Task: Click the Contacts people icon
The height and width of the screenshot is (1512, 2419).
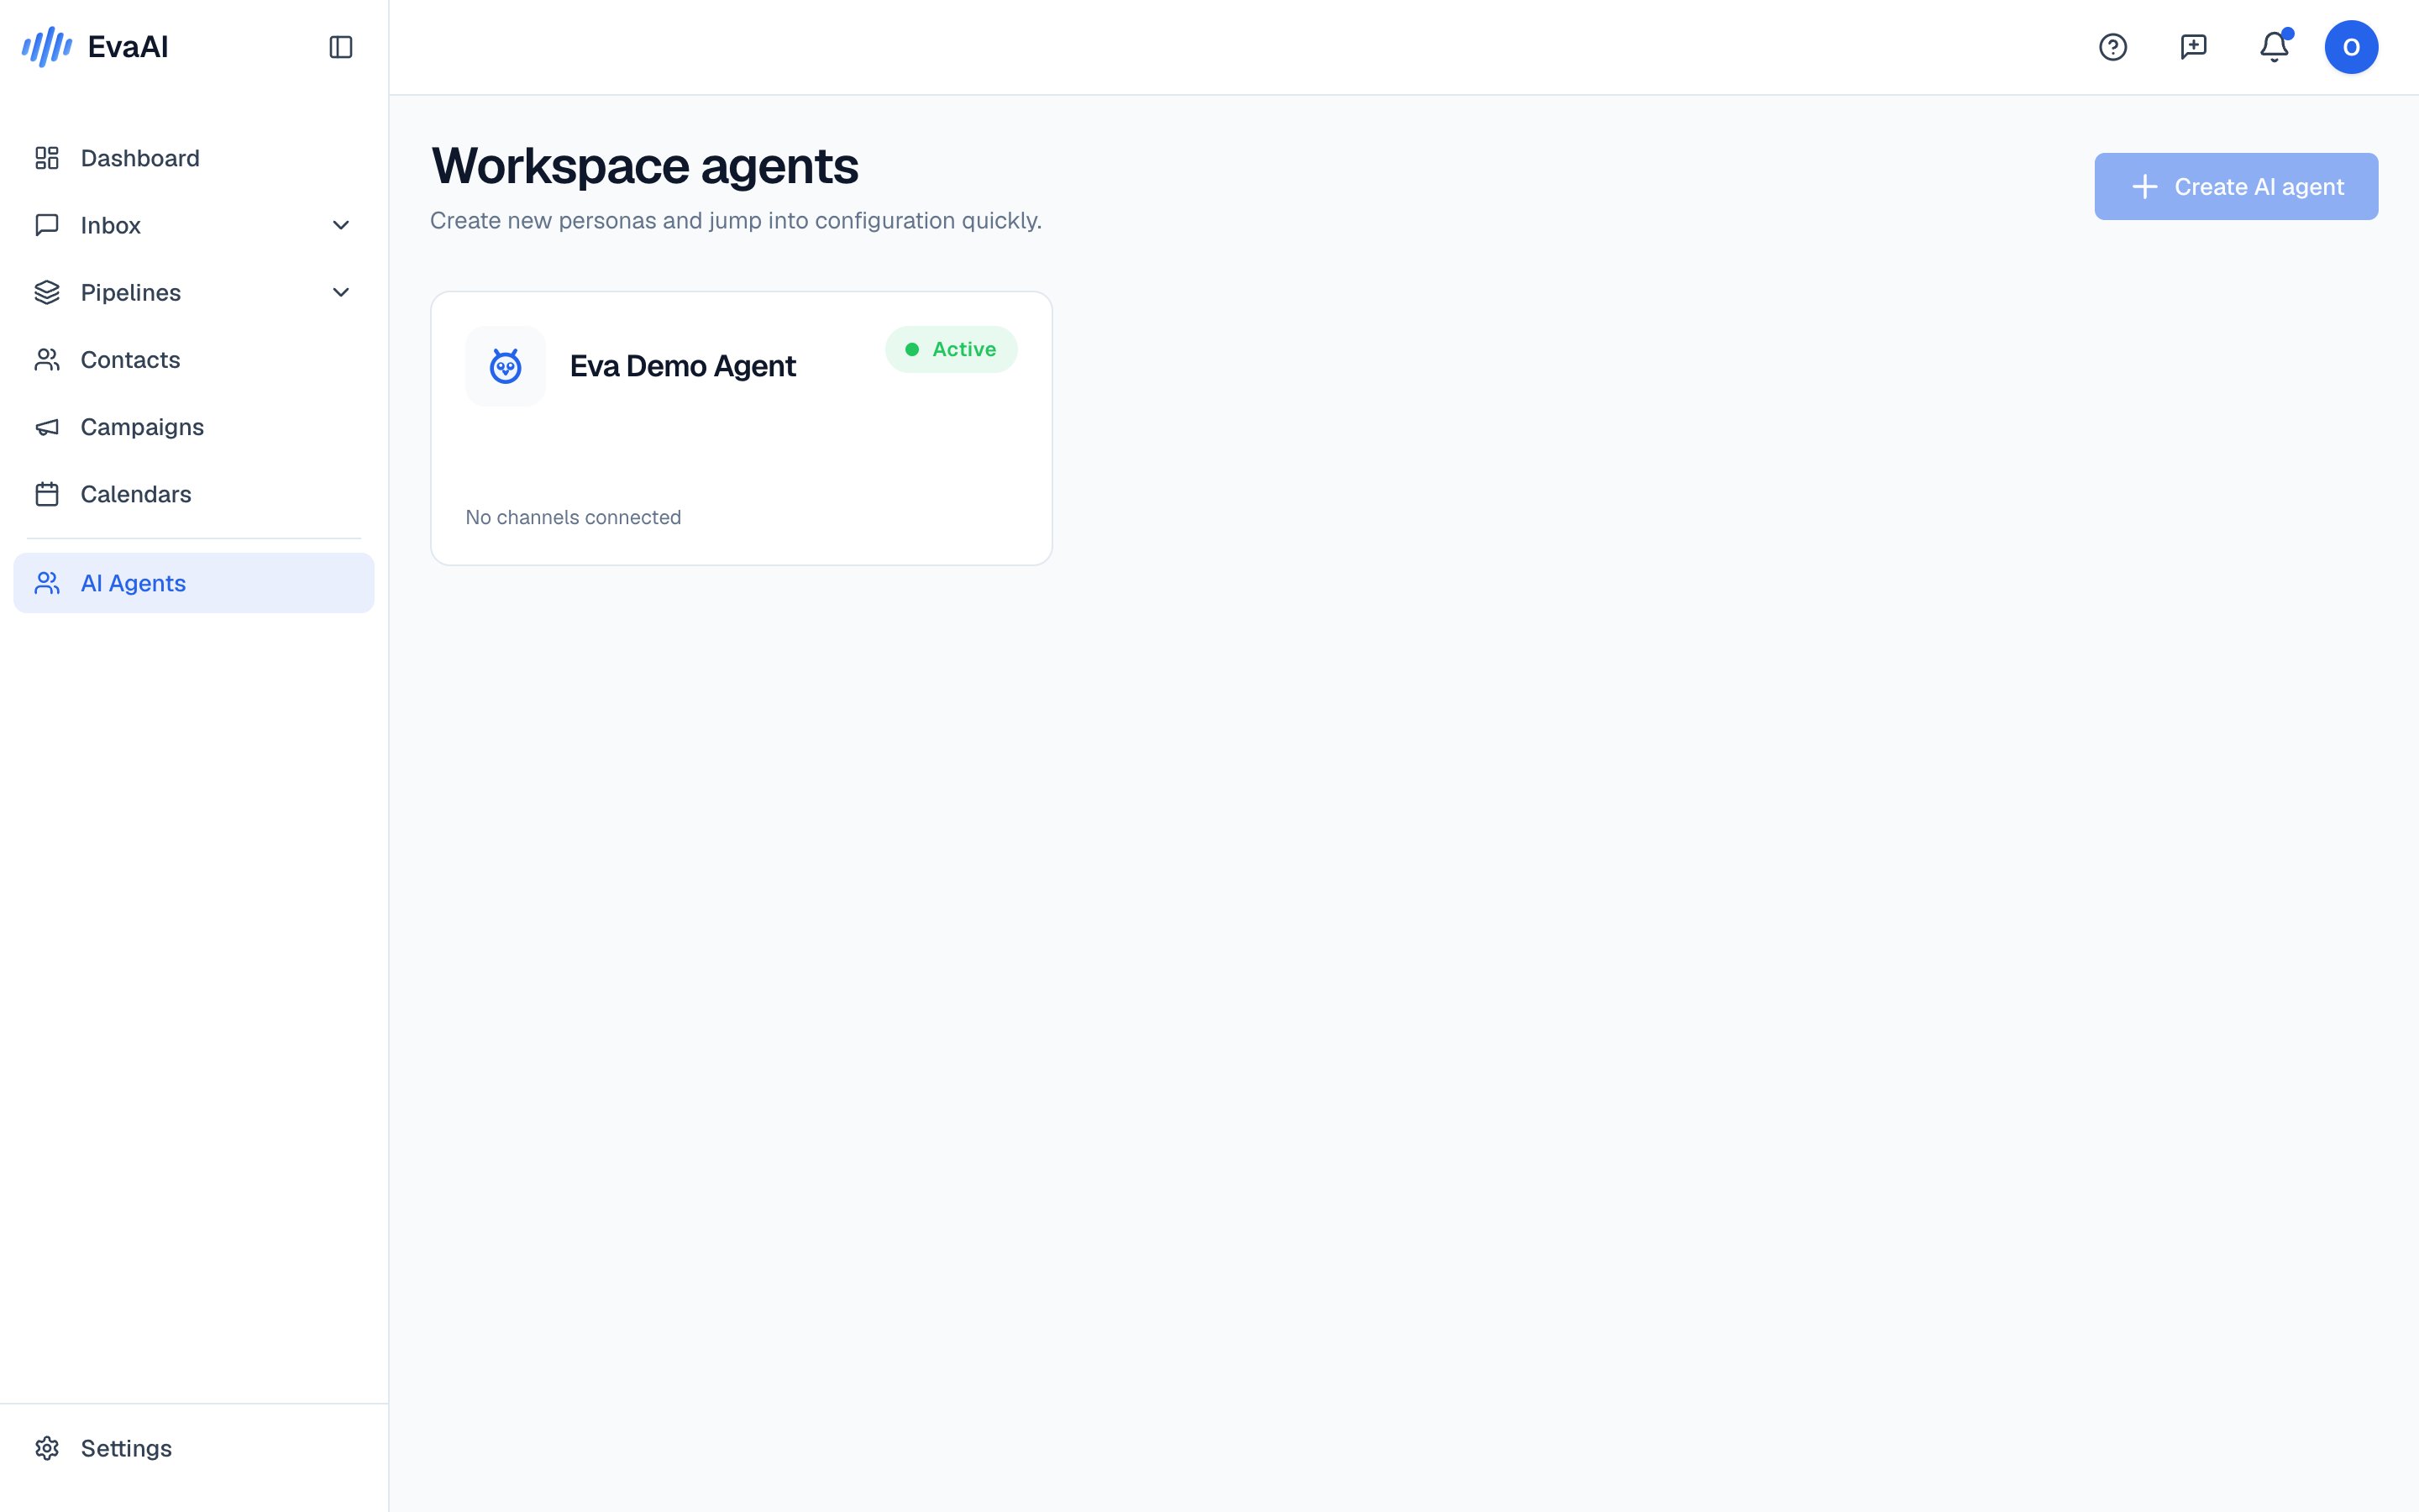Action: 47,360
